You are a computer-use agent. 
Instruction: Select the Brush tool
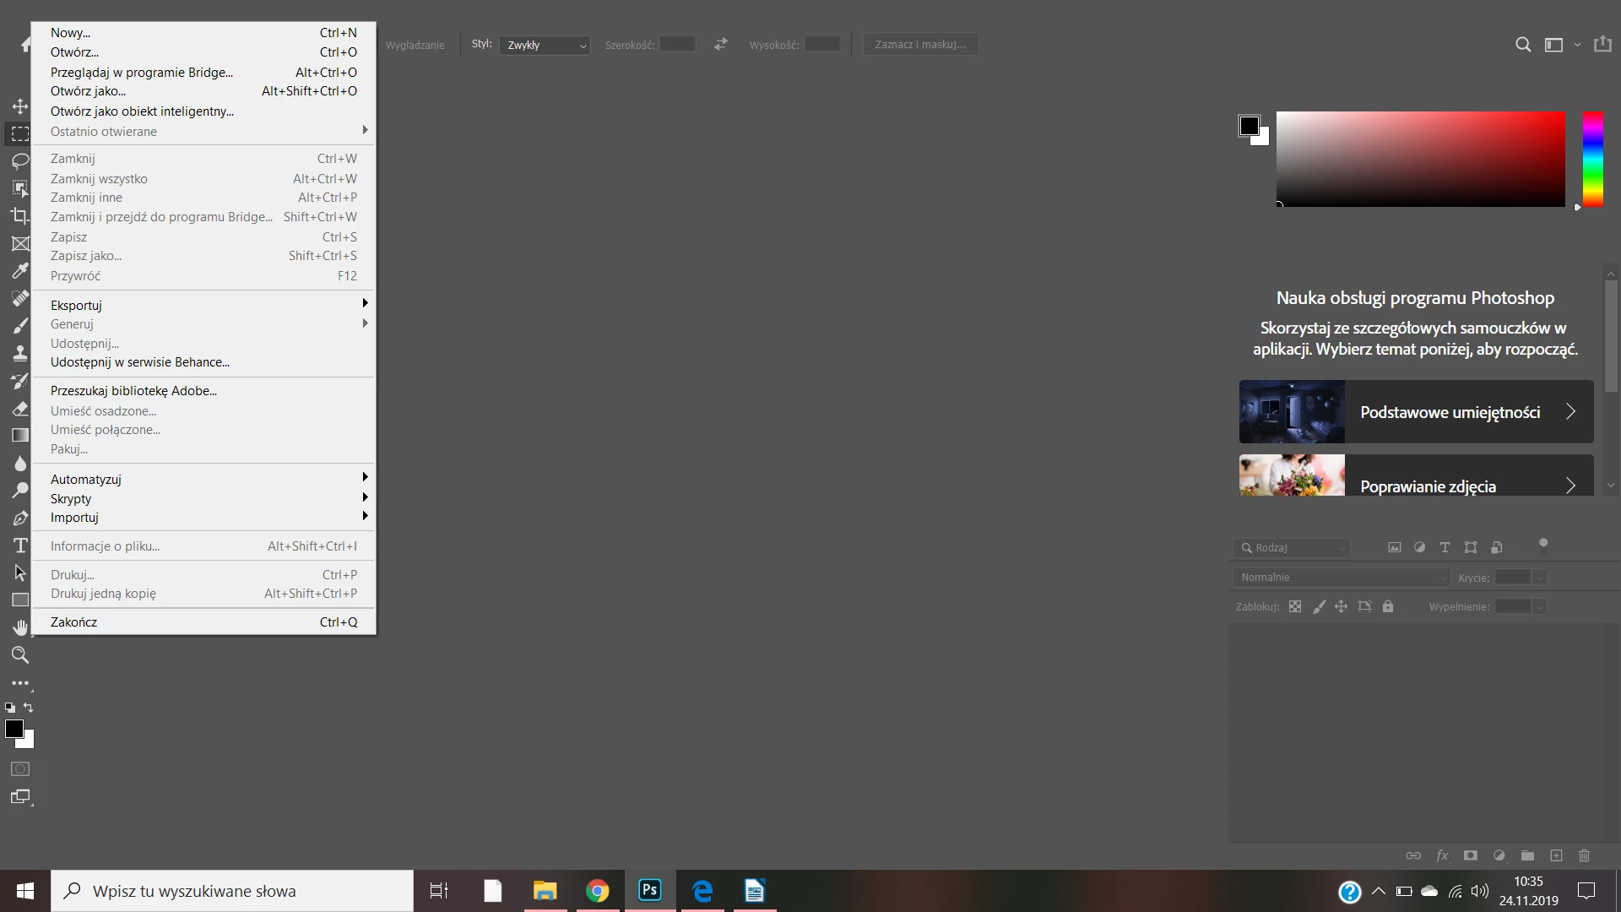(19, 326)
